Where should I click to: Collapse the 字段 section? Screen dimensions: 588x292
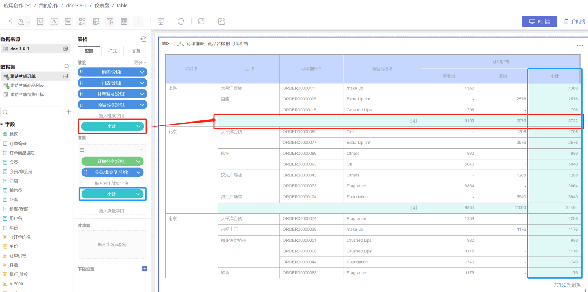2,125
